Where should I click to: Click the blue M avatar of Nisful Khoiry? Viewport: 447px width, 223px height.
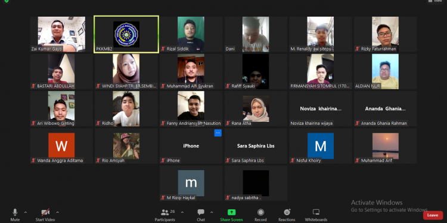click(321, 146)
